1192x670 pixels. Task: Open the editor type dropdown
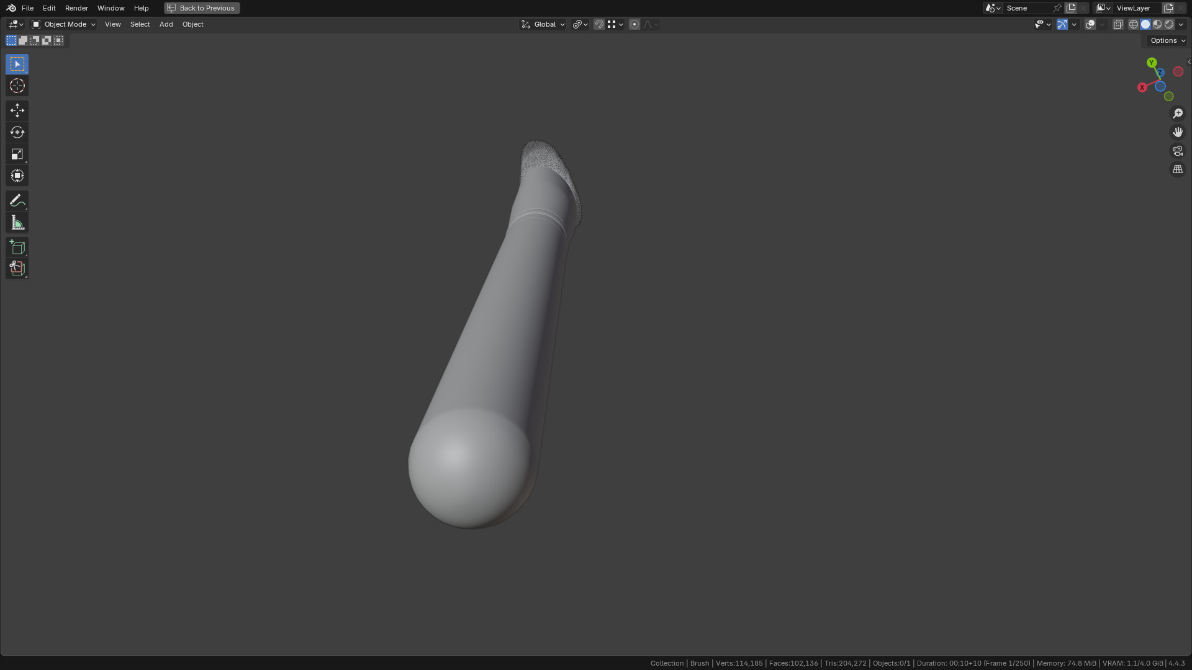pos(16,24)
